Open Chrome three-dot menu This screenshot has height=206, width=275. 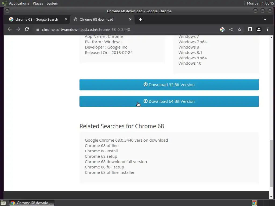[x=267, y=30]
